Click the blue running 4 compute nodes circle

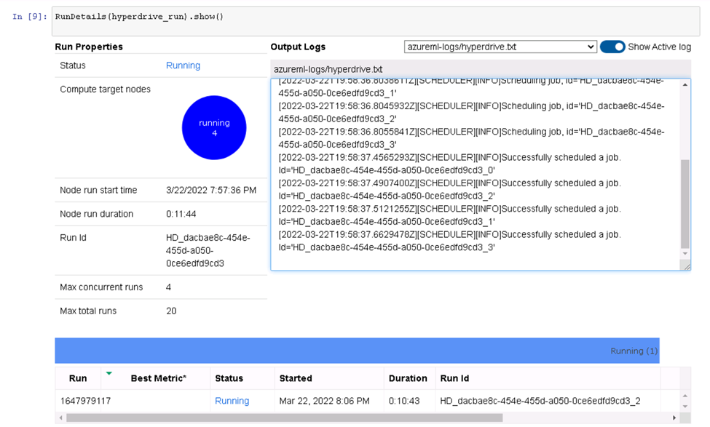[214, 127]
